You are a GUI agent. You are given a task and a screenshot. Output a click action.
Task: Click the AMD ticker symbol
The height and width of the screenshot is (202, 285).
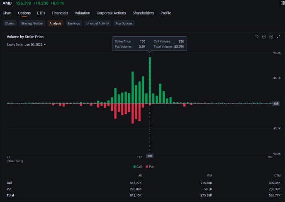[x=7, y=3]
